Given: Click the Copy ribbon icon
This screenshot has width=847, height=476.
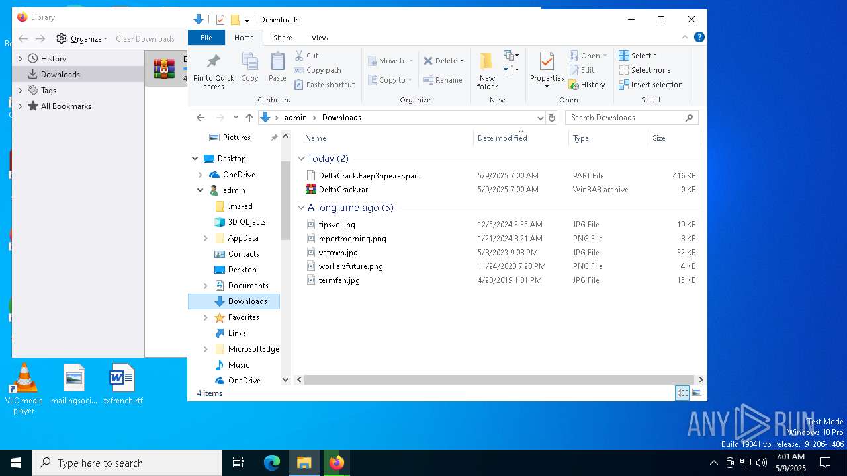Looking at the screenshot, I should 249,67.
